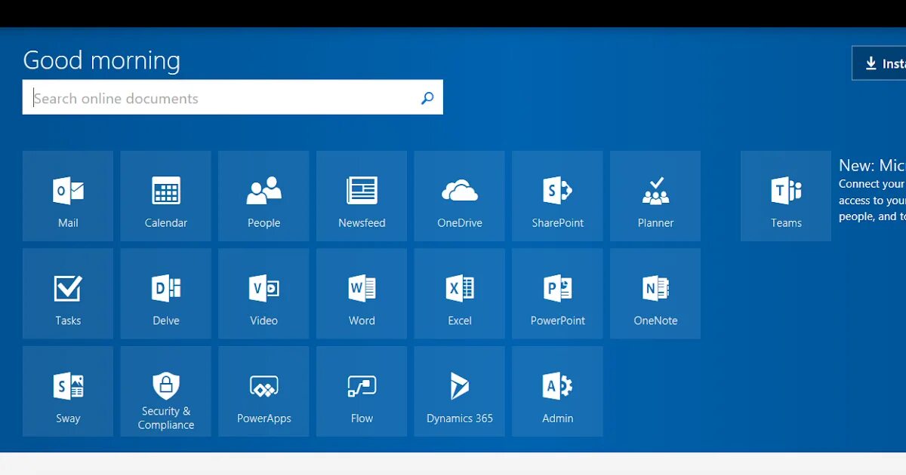
Task: Open the Newsfeed tile
Action: tap(362, 196)
